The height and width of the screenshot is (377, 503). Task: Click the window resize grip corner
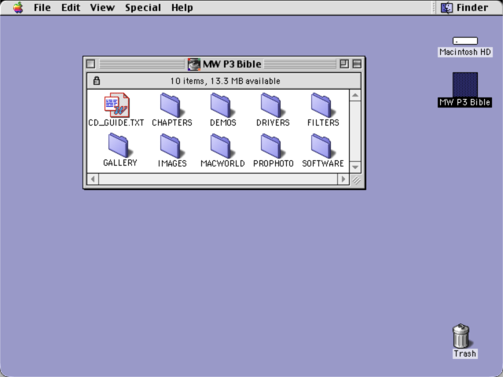click(x=356, y=180)
